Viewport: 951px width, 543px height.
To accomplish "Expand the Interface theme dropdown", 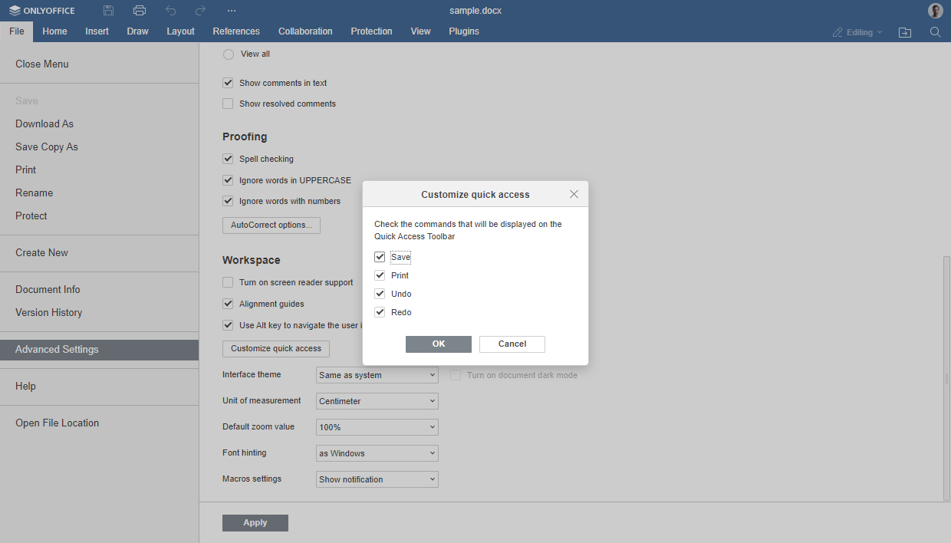I will tap(377, 375).
